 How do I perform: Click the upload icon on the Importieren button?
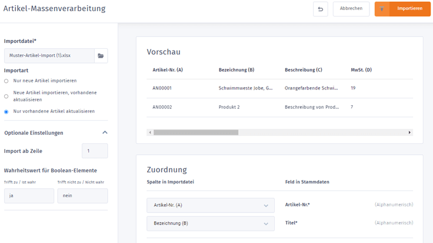[382, 9]
